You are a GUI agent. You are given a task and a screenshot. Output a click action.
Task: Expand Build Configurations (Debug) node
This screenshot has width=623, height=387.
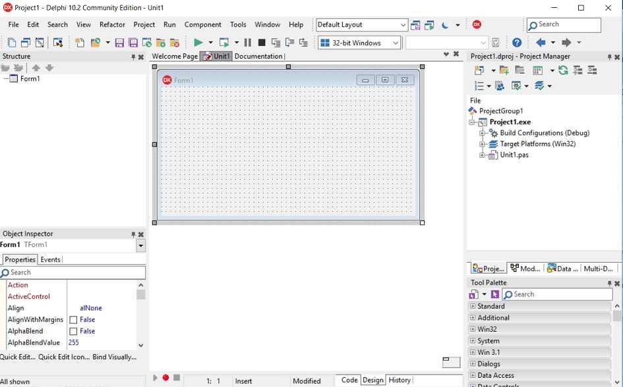pyautogui.click(x=482, y=133)
